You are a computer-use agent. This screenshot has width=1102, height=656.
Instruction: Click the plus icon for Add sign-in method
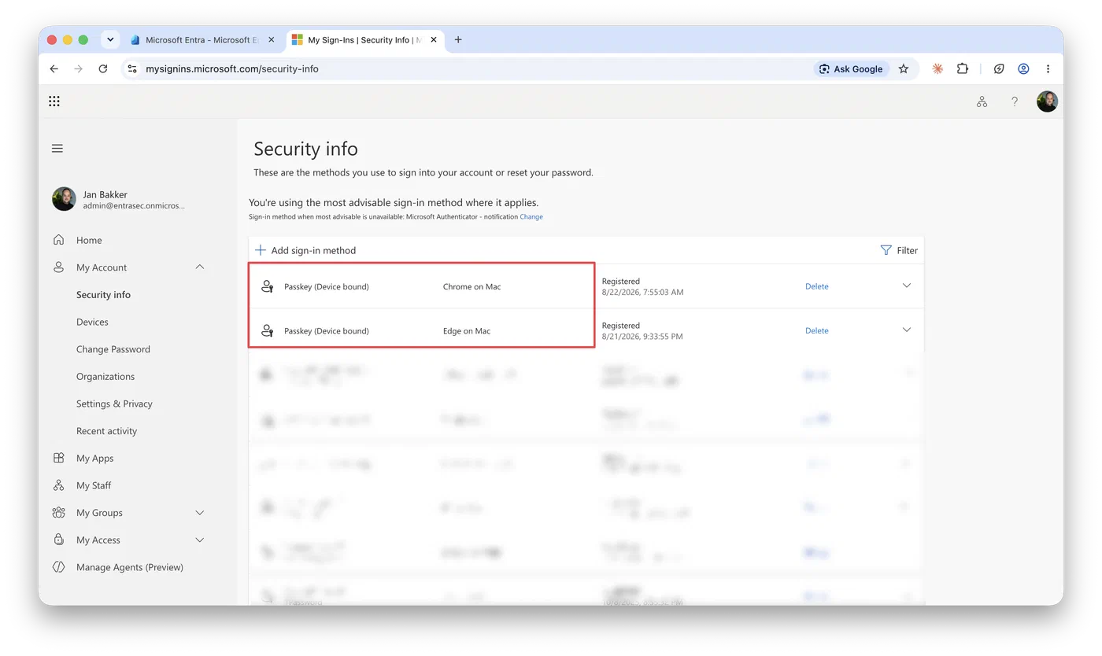pyautogui.click(x=261, y=250)
